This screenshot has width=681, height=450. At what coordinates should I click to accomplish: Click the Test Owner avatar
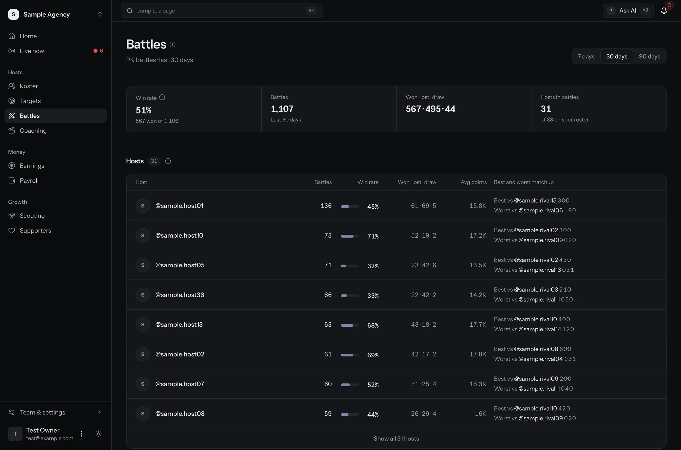coord(15,434)
